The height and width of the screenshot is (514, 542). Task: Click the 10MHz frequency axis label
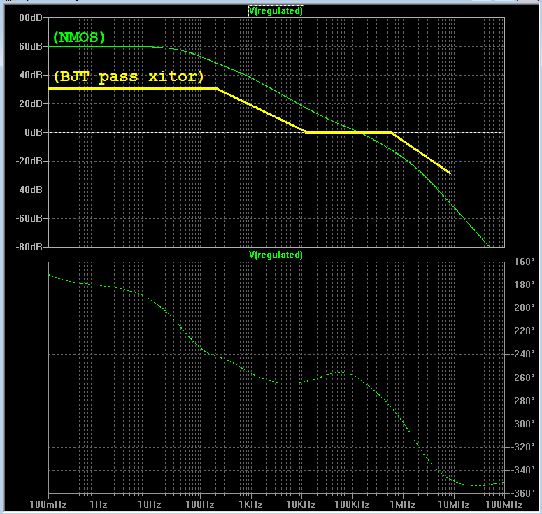[453, 505]
